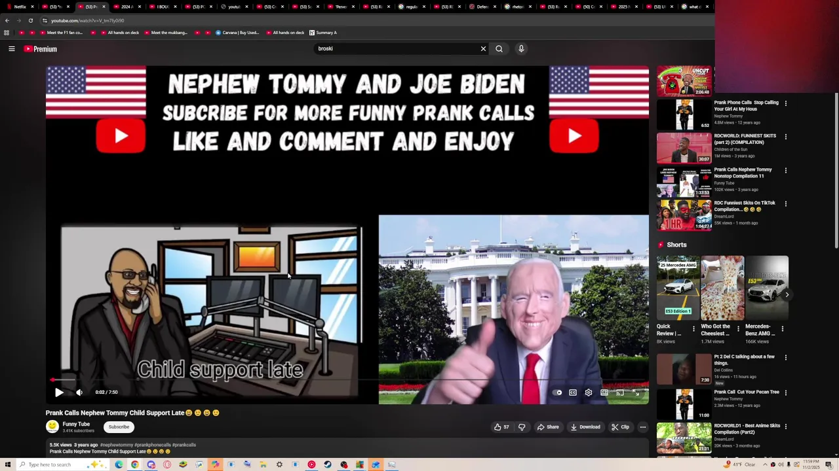Run search with the magnifier button
The width and height of the screenshot is (839, 471).
point(499,48)
